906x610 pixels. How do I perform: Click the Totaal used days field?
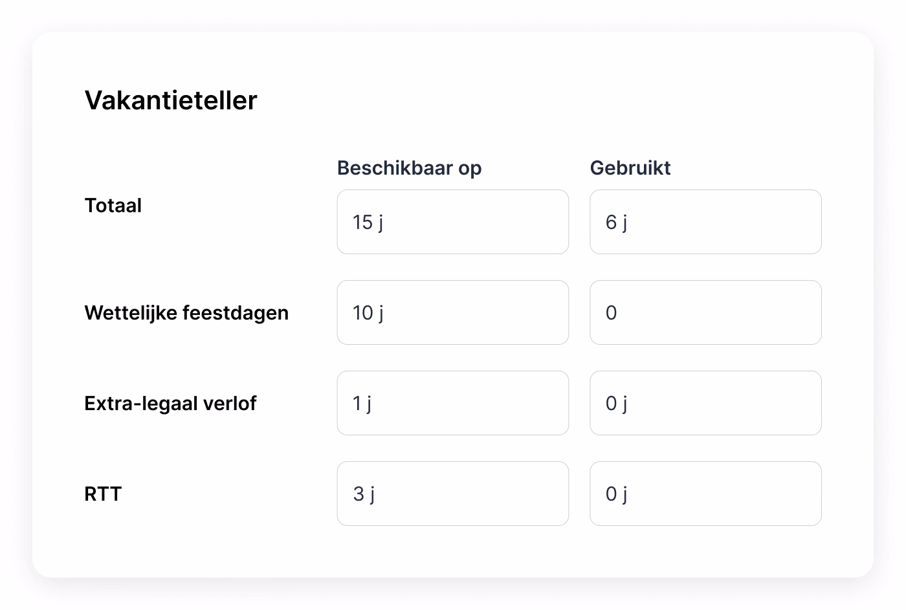tap(705, 222)
